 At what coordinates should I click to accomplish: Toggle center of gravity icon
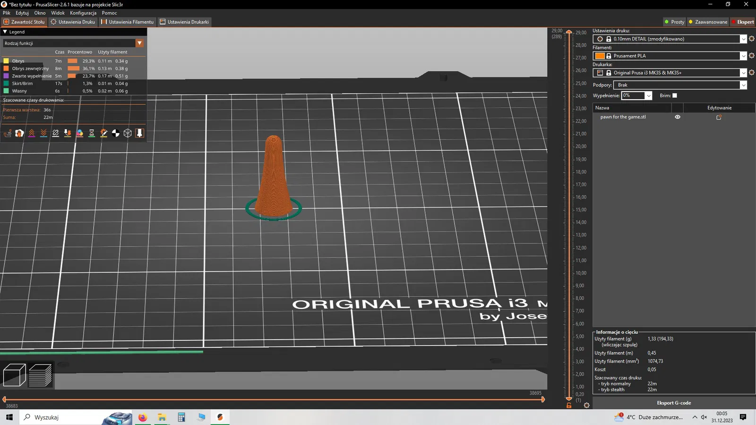click(116, 133)
